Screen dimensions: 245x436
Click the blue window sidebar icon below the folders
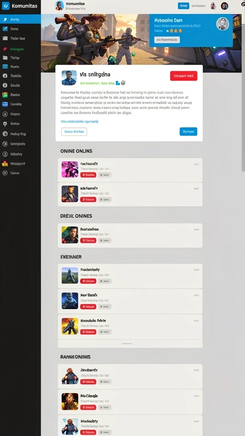click(x=5, y=67)
